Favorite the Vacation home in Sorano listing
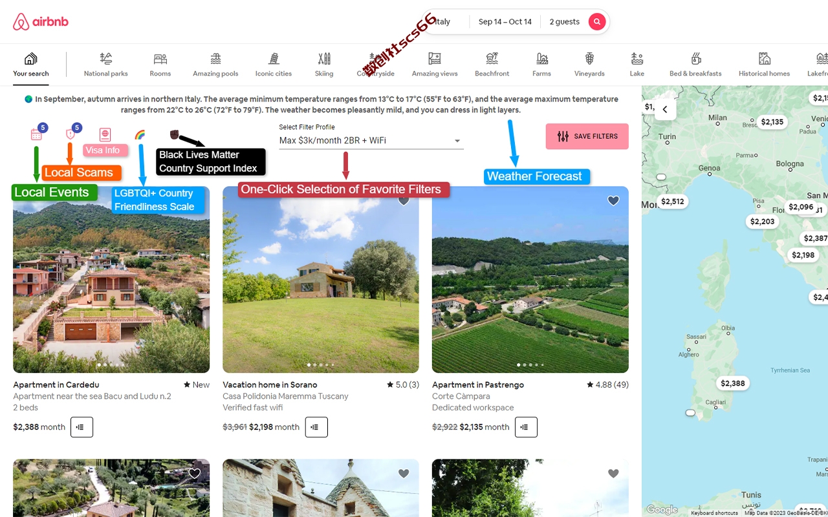 404,201
